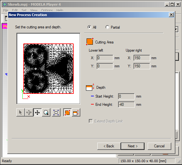
Task: Click the Depth section icon
Action: 90,87
